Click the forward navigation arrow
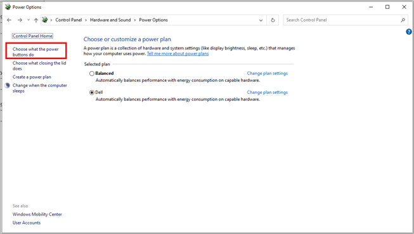The height and width of the screenshot is (234, 414). tap(20, 20)
